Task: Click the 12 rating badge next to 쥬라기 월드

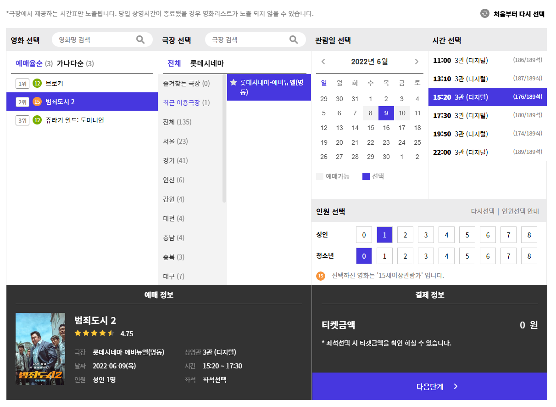Action: 37,120
